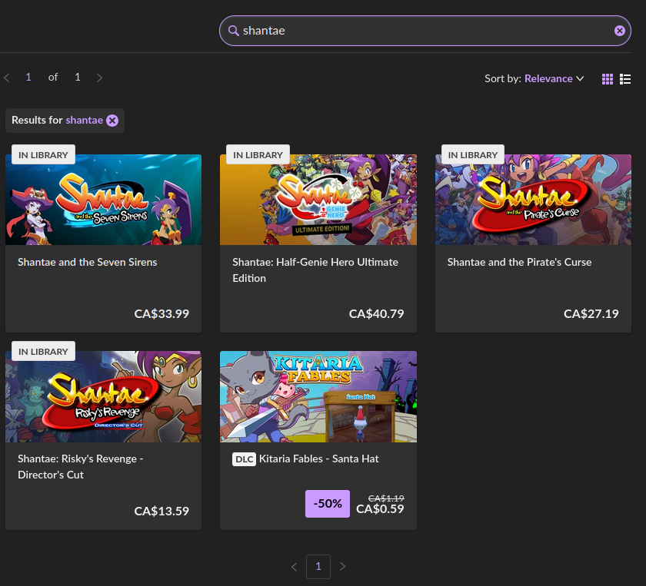Viewport: 646px width, 586px height.
Task: Switch to list view layout
Action: tap(625, 79)
